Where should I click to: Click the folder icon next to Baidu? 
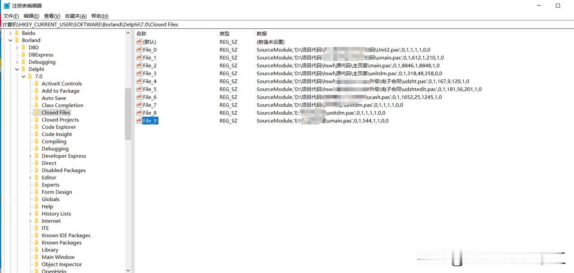(x=17, y=33)
